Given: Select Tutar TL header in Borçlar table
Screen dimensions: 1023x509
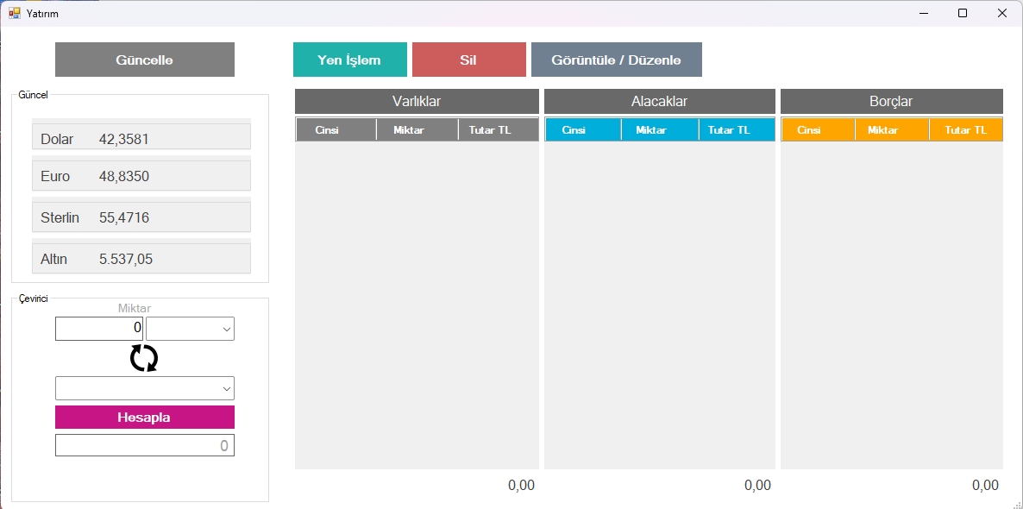Looking at the screenshot, I should [x=965, y=130].
